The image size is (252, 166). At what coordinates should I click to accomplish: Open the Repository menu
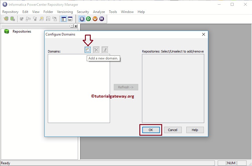(x=10, y=12)
